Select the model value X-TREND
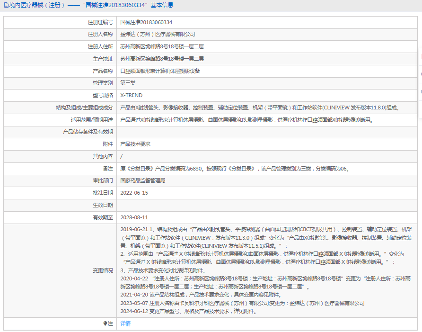The width and height of the screenshot is (422, 332). 132,95
